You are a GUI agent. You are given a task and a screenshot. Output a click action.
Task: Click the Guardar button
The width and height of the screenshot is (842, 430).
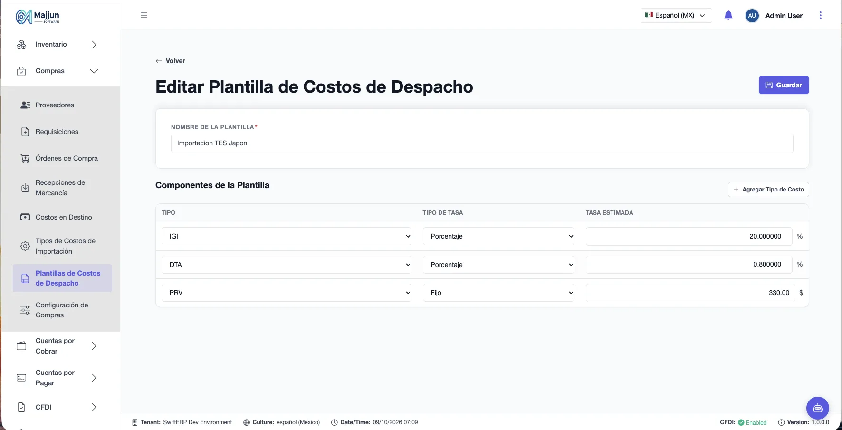(x=784, y=85)
